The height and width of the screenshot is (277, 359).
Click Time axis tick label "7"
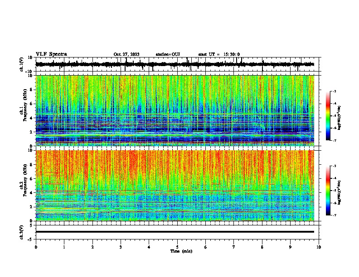(x=234, y=247)
